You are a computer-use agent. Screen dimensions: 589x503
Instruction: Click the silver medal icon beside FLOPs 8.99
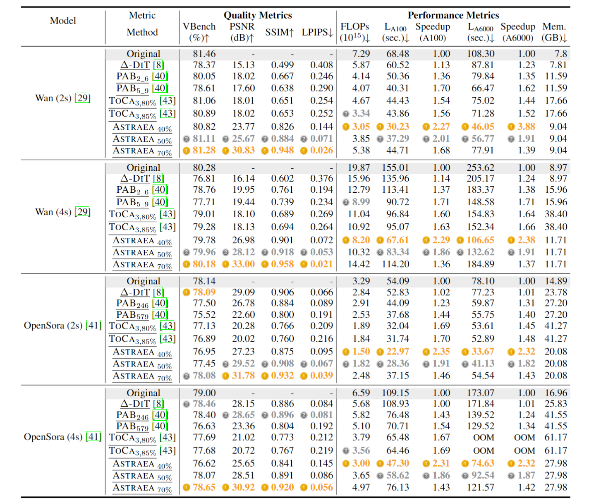[346, 202]
